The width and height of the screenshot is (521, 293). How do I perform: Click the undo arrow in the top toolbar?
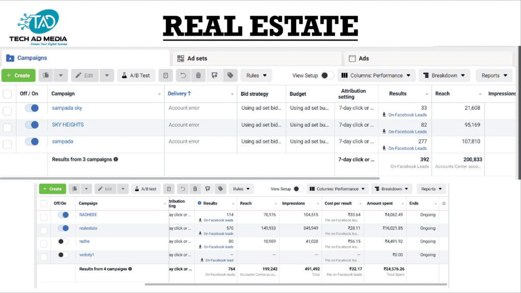pos(183,75)
